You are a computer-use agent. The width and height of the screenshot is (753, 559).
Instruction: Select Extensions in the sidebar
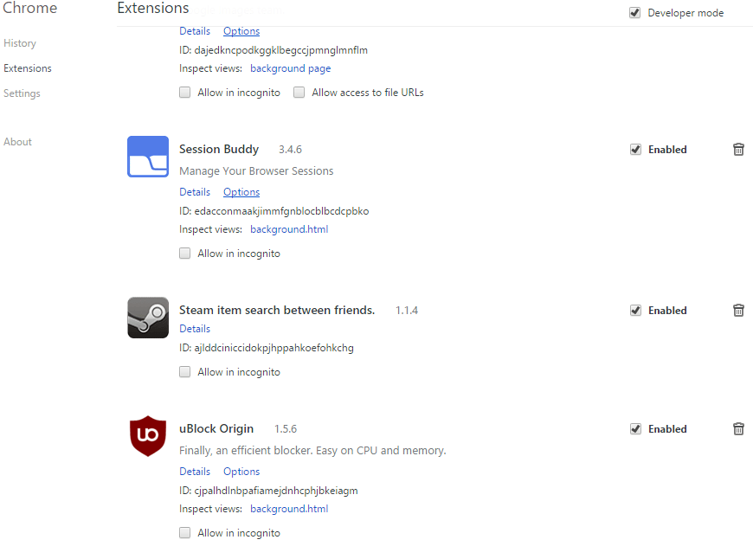[28, 68]
